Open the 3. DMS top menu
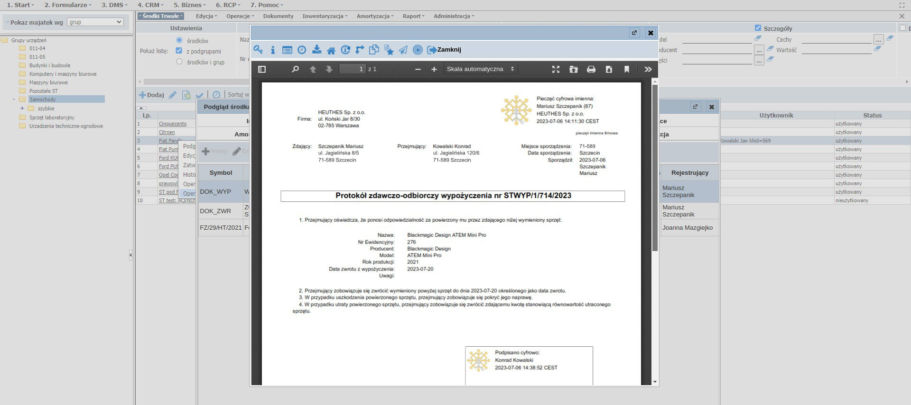This screenshot has width=911, height=405. point(114,5)
